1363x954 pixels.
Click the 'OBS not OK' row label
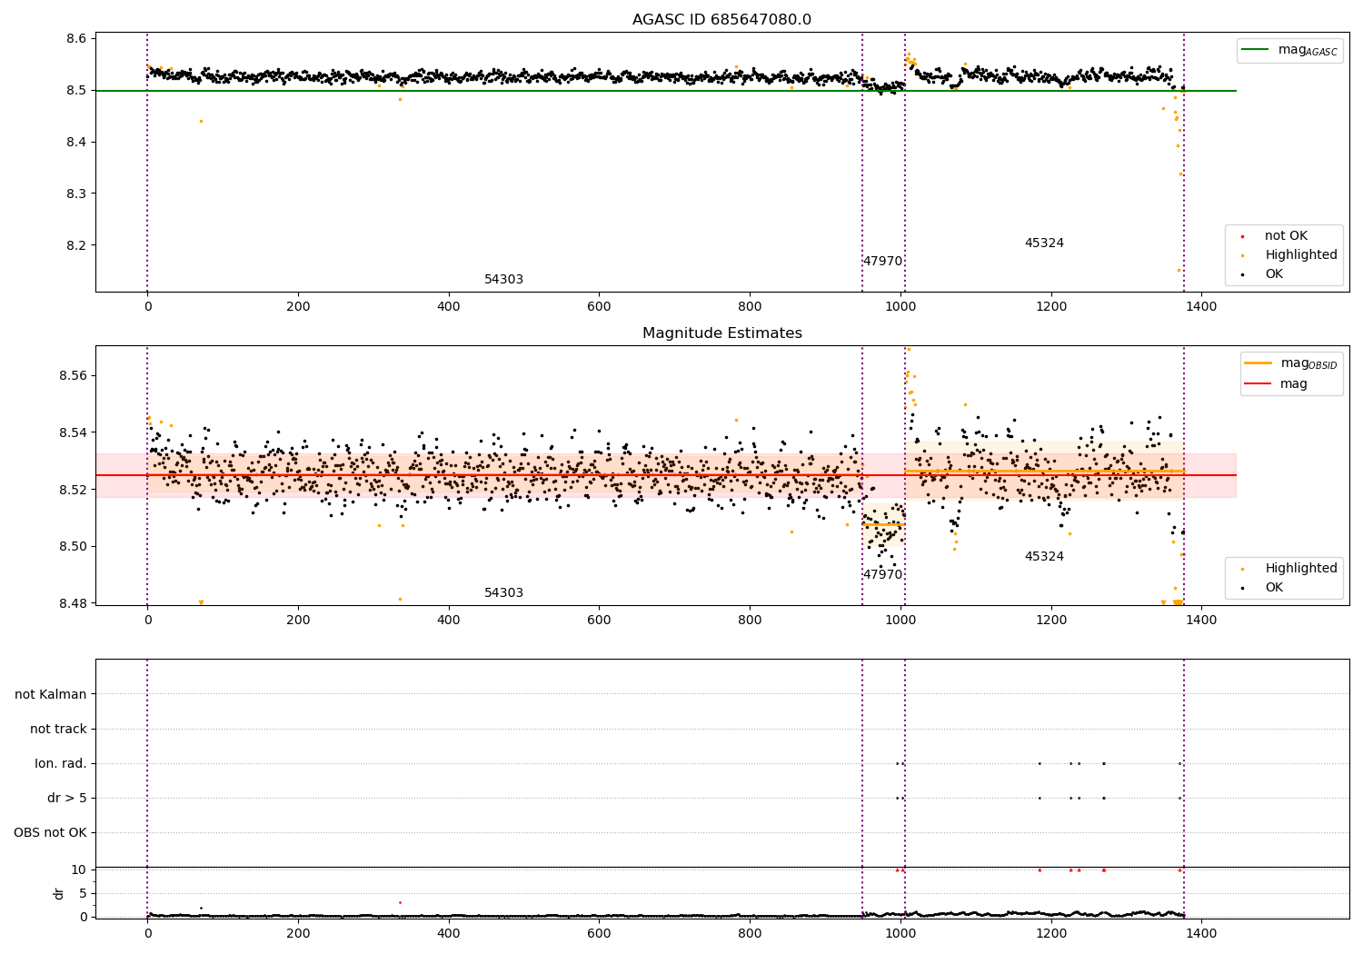tap(51, 833)
